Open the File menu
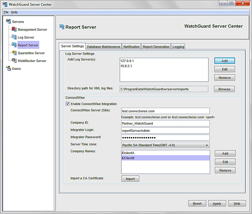This screenshot has width=252, height=214. 6,12
